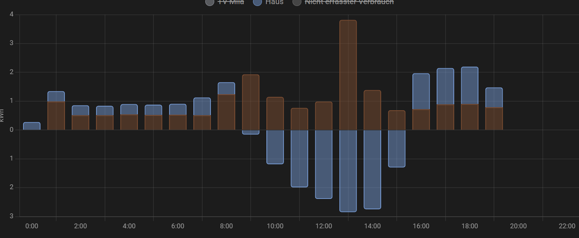Hide the Haus series via legend label
The width and height of the screenshot is (579, 238).
[x=274, y=2]
